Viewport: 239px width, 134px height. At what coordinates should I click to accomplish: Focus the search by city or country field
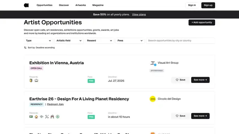coord(180,41)
